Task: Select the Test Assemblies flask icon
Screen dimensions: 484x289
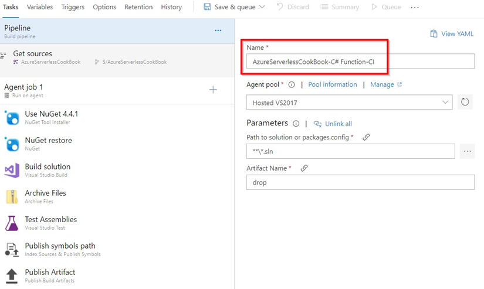Action: coord(12,223)
